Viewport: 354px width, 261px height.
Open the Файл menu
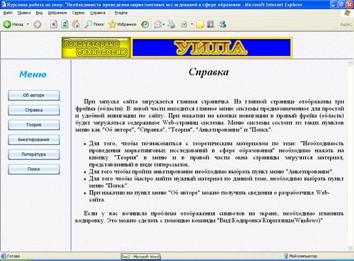(x=8, y=13)
